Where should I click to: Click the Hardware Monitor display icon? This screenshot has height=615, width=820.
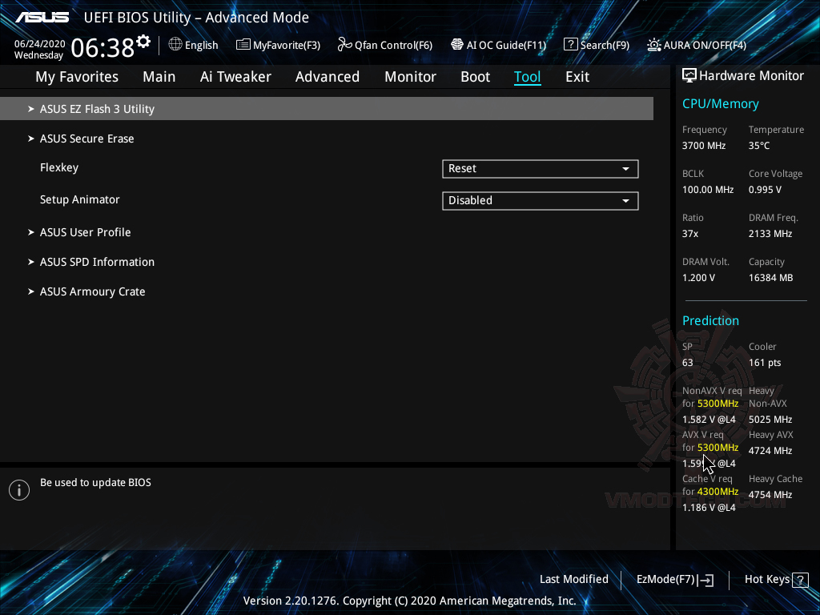pyautogui.click(x=689, y=76)
